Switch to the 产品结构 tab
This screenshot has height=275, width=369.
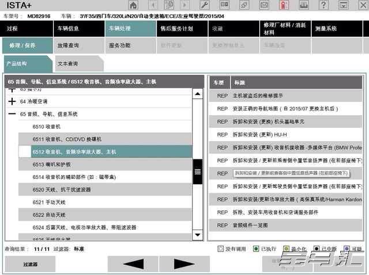(x=28, y=64)
